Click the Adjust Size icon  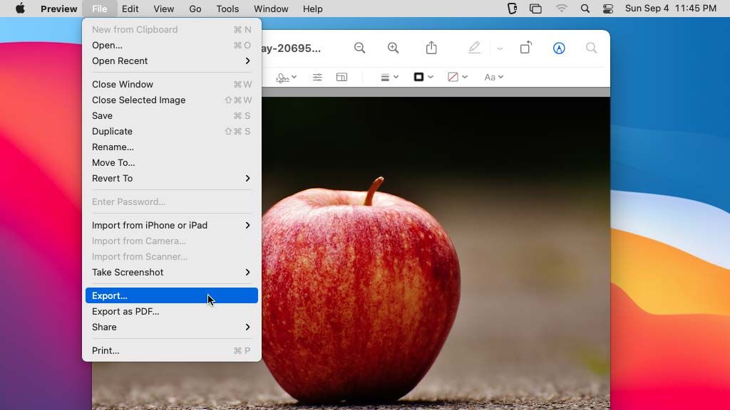(x=343, y=77)
